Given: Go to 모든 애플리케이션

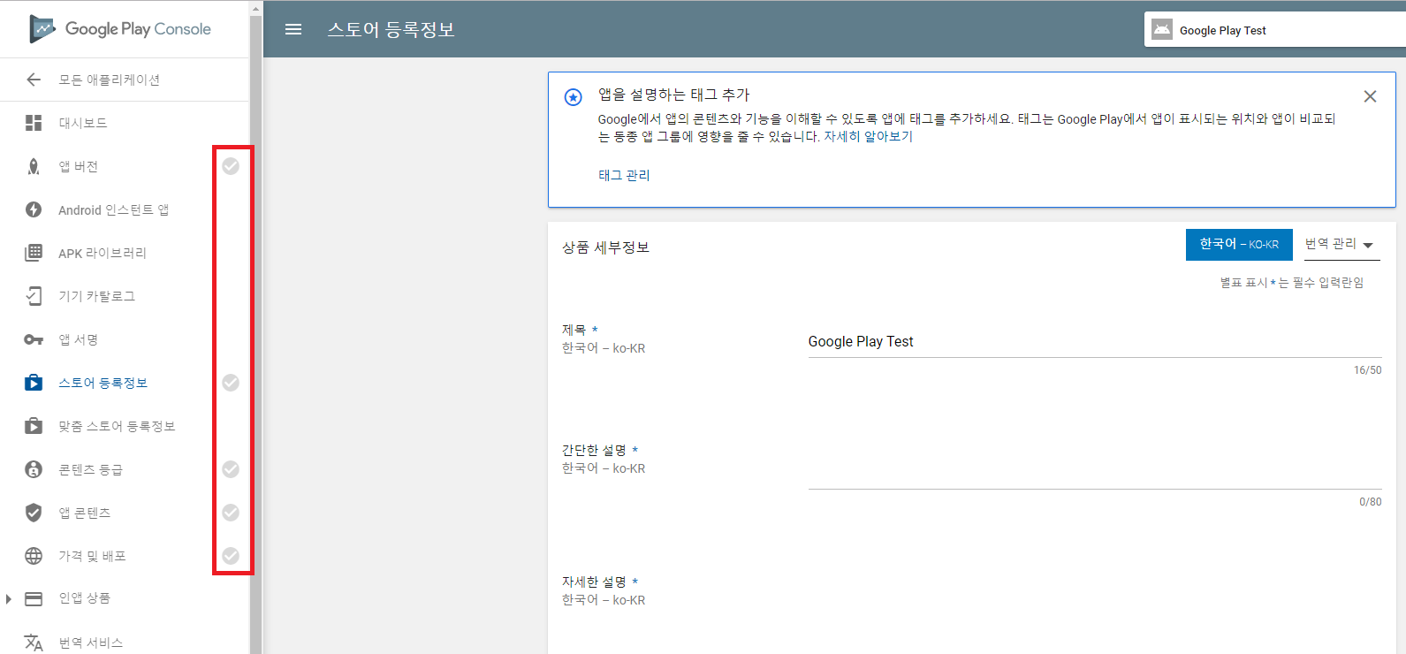Looking at the screenshot, I should tap(109, 80).
